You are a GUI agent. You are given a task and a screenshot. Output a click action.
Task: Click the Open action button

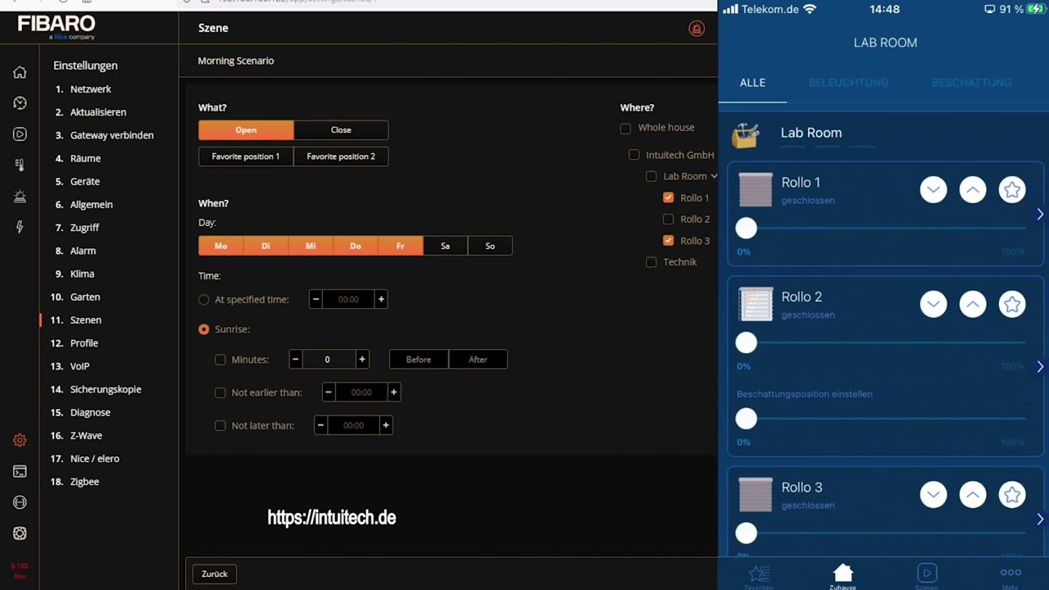pos(246,130)
